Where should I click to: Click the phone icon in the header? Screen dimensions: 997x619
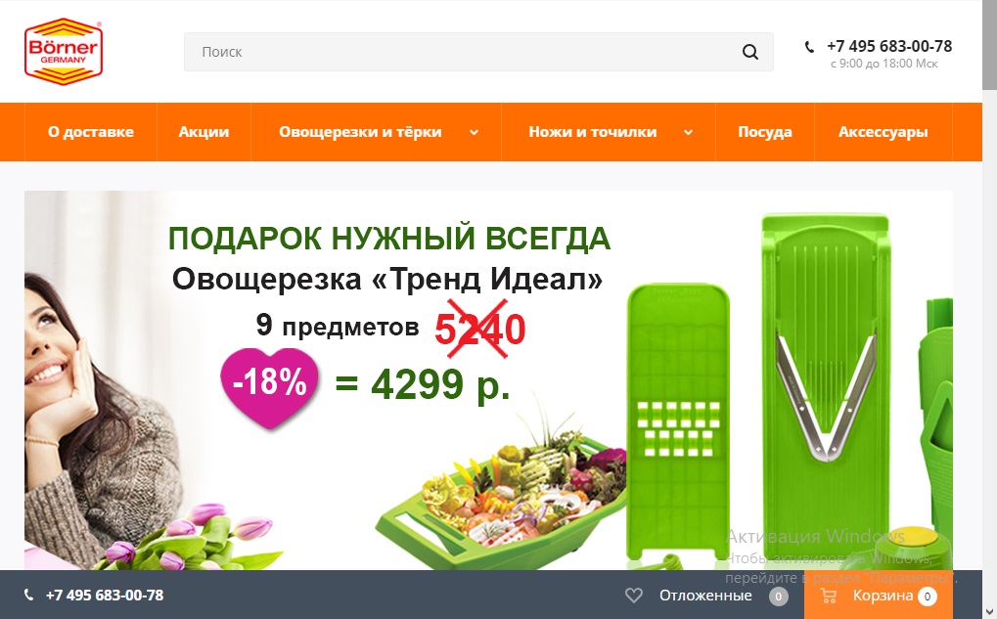click(x=809, y=46)
